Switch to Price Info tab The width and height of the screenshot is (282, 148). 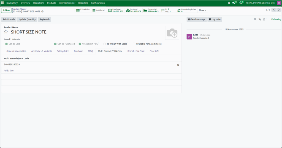pos(154,51)
